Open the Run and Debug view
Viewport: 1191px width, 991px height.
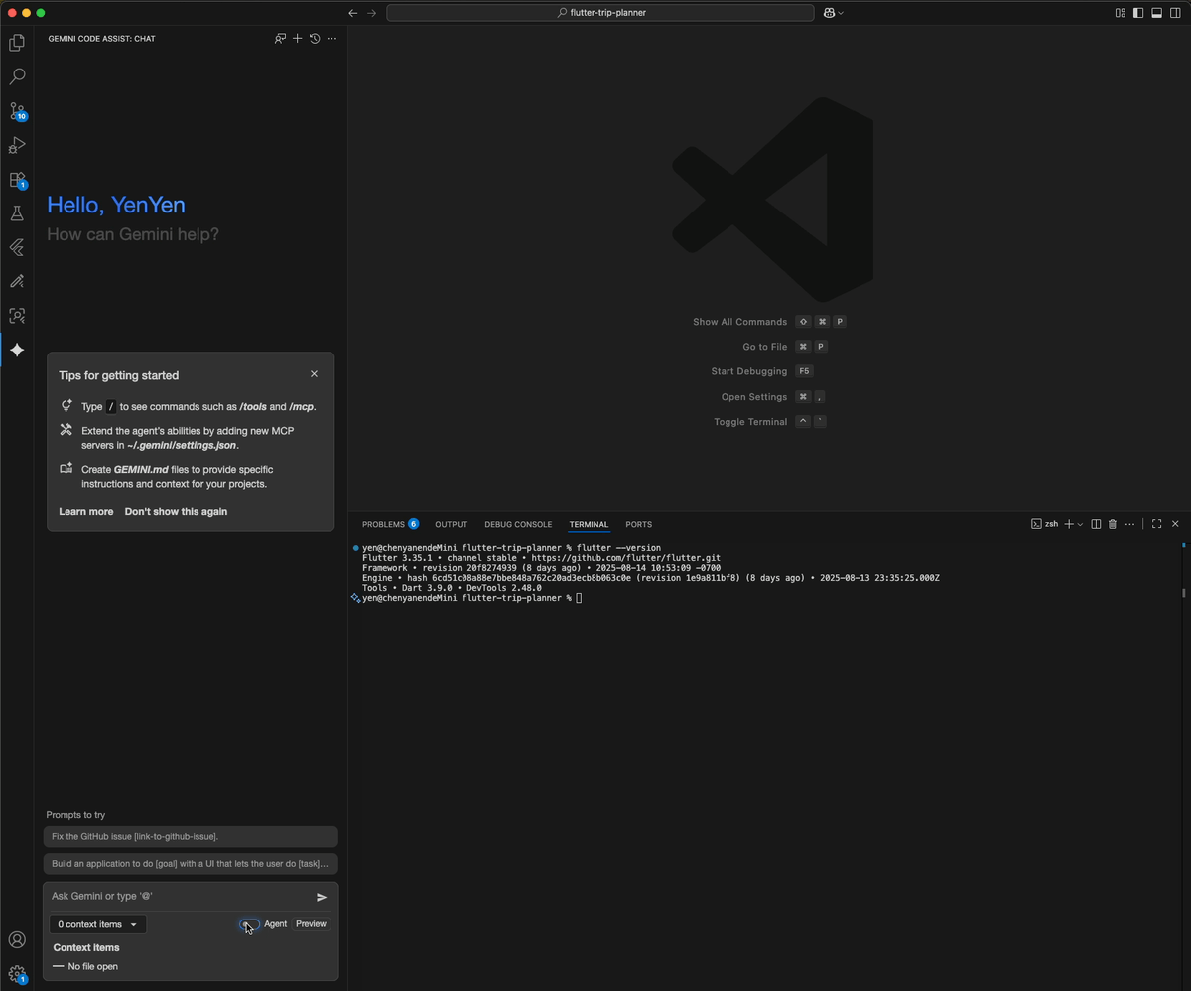click(17, 145)
